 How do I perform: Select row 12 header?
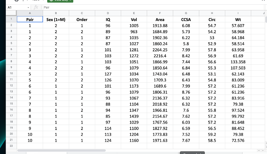pyautogui.click(x=11, y=86)
